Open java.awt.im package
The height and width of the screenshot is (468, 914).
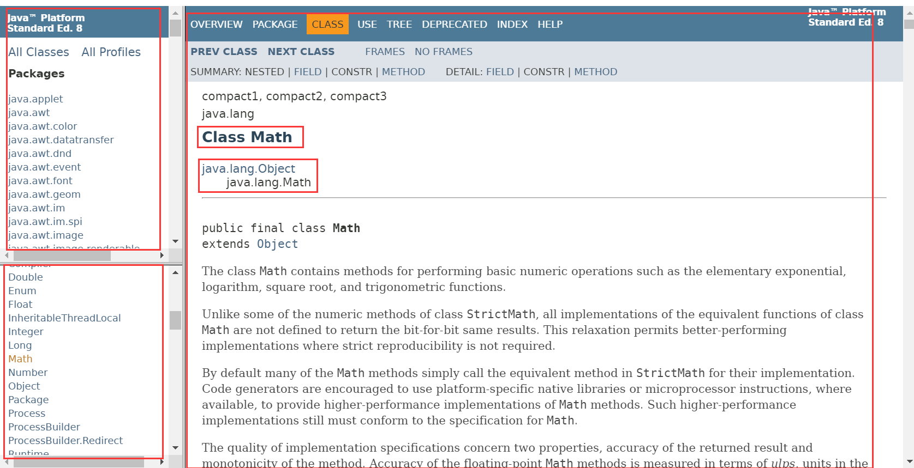click(x=37, y=208)
